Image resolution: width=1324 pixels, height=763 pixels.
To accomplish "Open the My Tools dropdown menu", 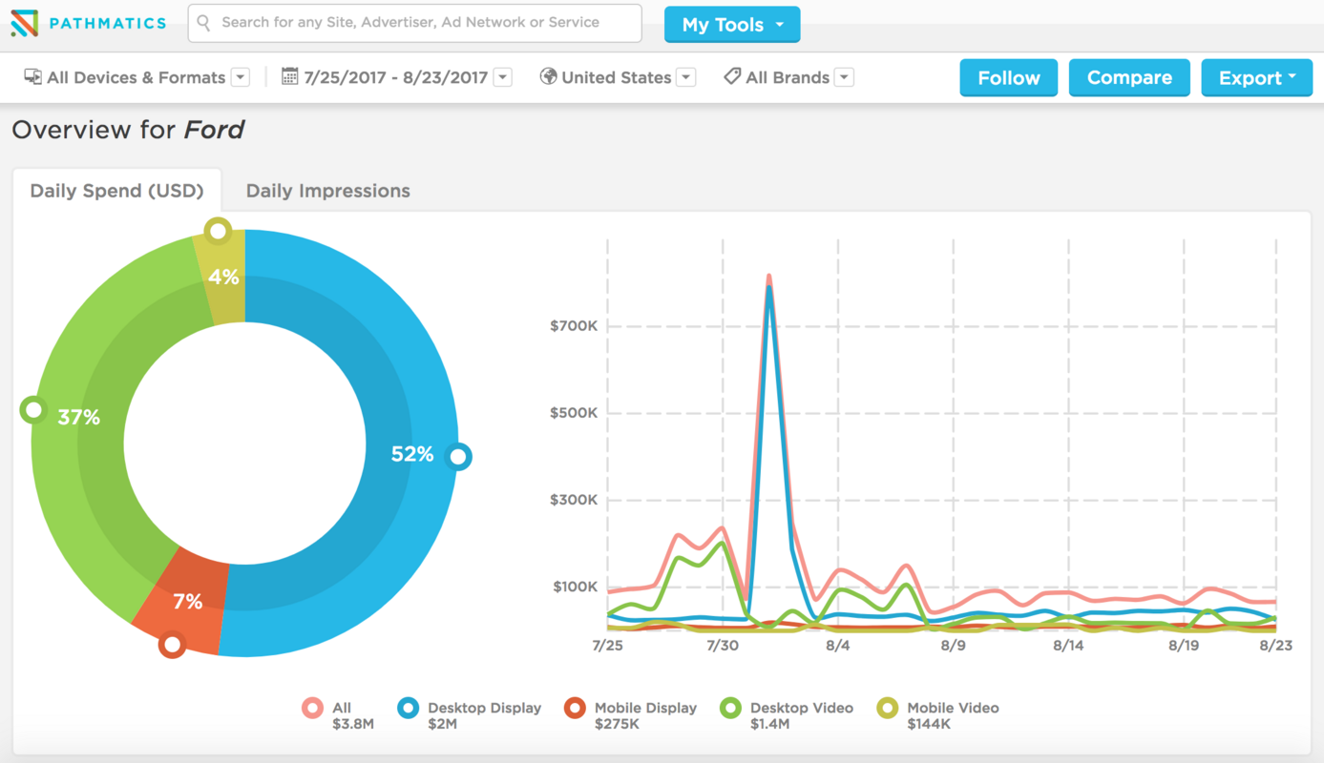I will click(731, 25).
